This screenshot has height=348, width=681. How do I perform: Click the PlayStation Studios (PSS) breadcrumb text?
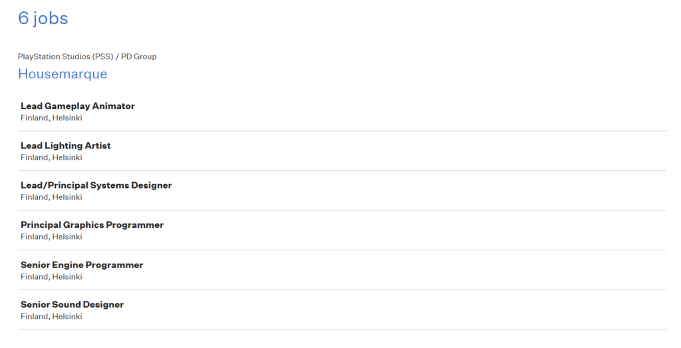click(x=65, y=56)
